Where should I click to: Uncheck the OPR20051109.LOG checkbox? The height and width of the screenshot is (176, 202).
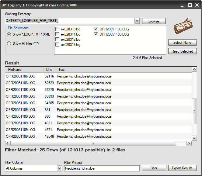click(96, 34)
